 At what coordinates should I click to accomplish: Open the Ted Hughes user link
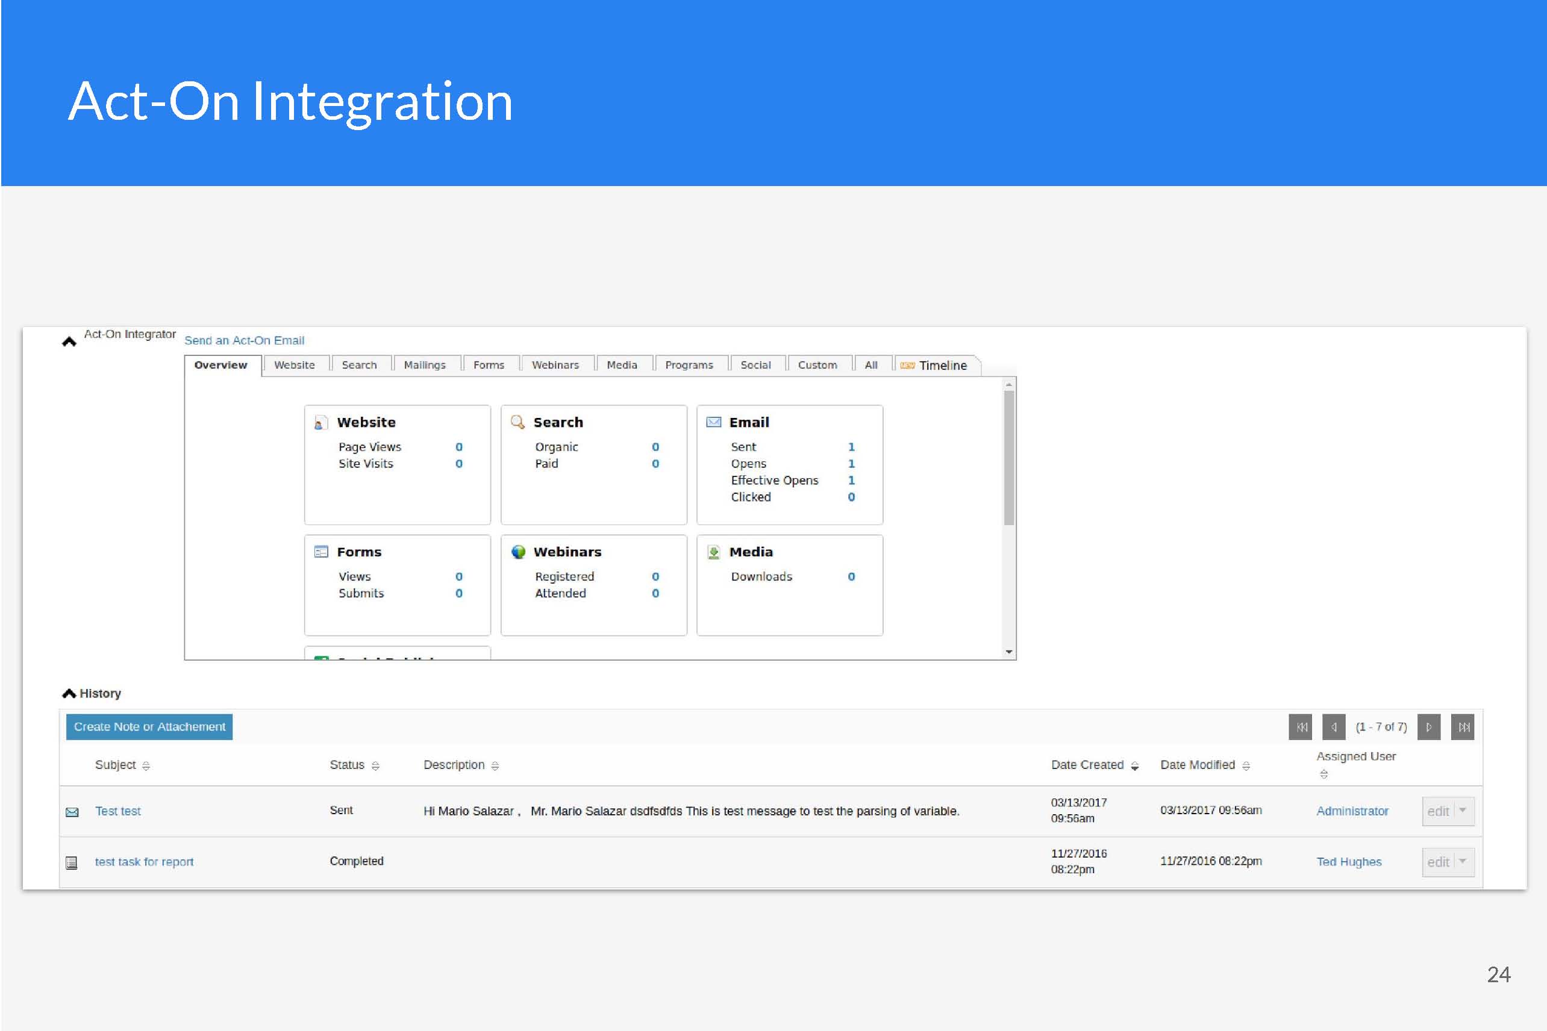click(x=1349, y=861)
